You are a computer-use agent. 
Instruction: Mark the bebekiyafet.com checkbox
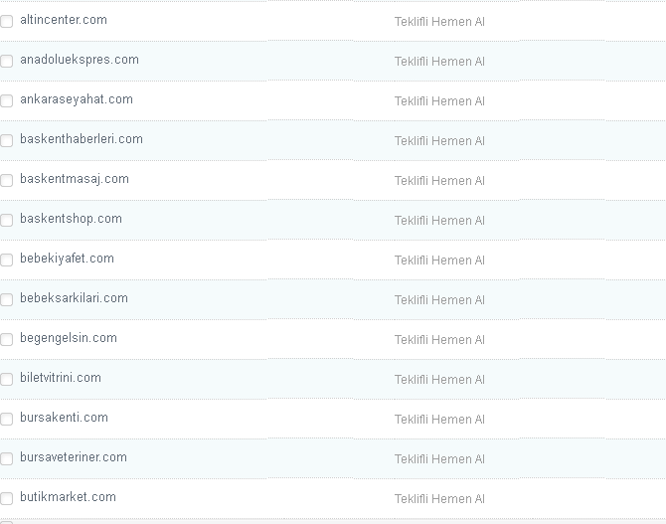coord(7,260)
